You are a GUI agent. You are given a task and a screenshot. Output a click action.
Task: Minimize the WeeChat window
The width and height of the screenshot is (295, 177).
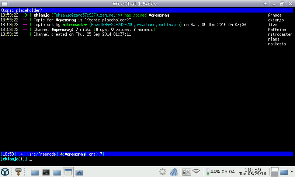coord(274,4)
